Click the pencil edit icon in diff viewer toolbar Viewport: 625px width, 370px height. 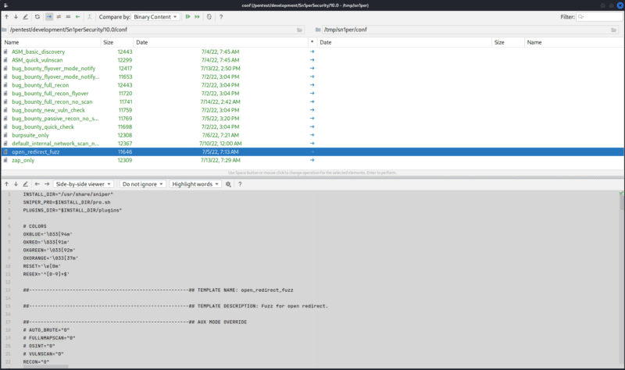(x=26, y=184)
